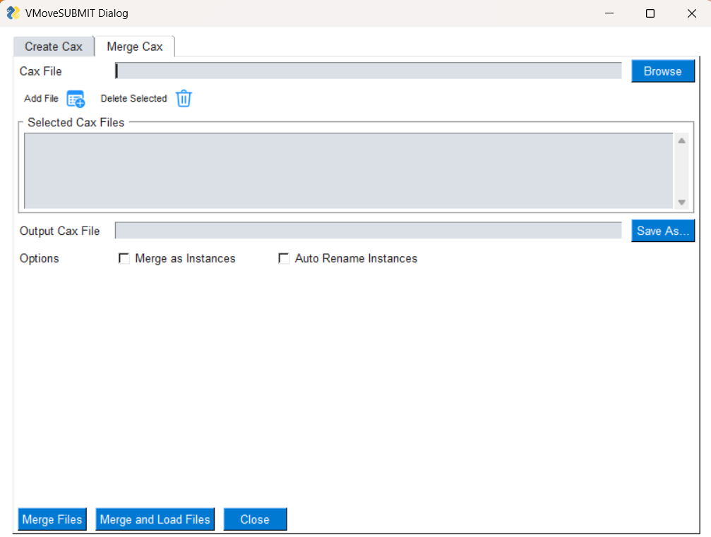Click the Output Cax File input field

368,230
